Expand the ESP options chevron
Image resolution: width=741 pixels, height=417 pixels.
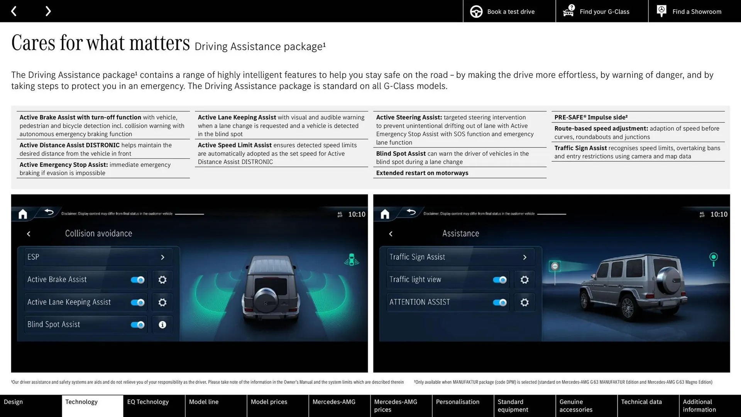tap(162, 257)
